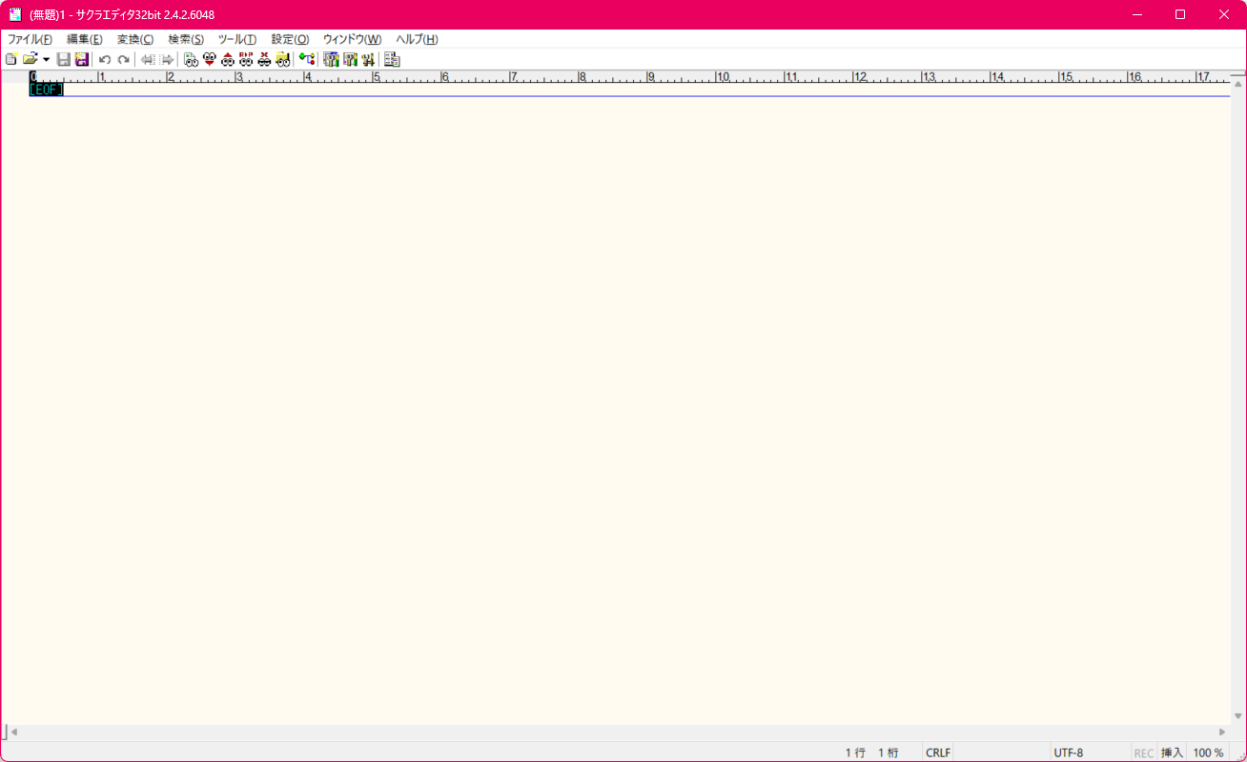The image size is (1247, 762).
Task: Open common settings icon
Action: click(x=368, y=59)
